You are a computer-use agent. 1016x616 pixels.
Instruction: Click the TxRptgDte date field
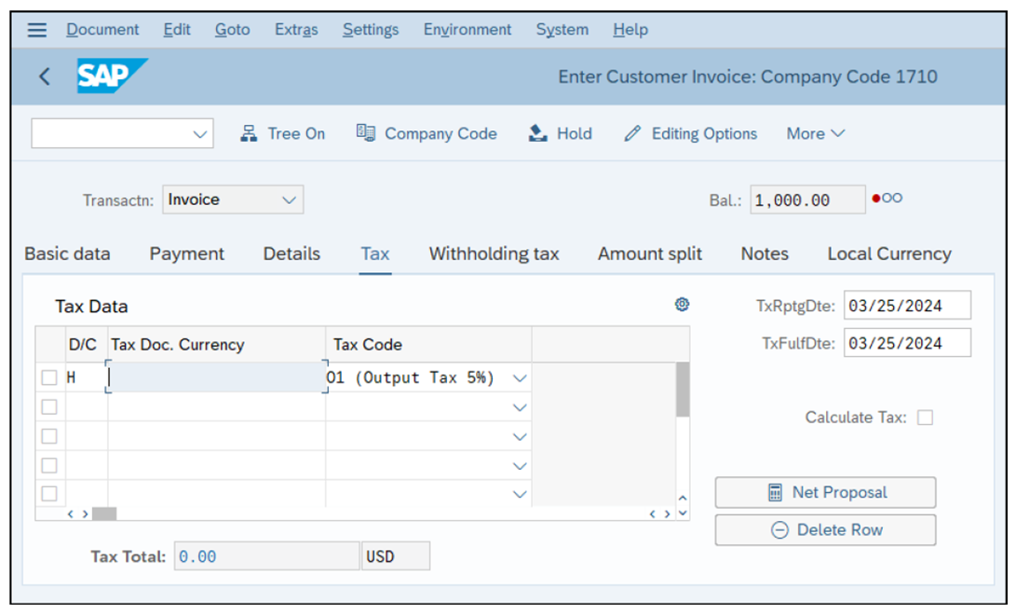pyautogui.click(x=905, y=305)
